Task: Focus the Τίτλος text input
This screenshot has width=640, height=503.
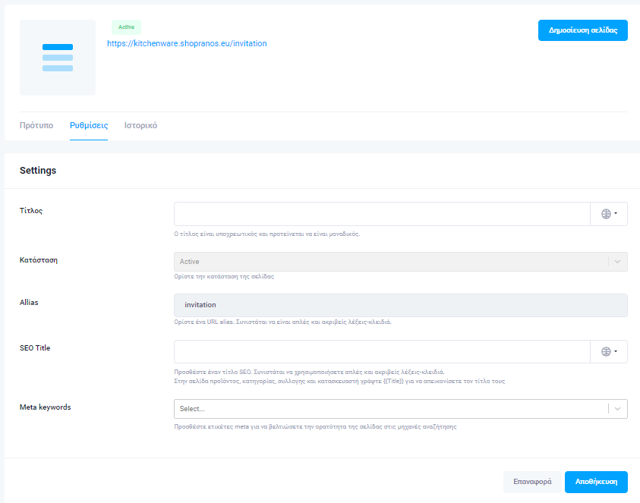Action: pos(381,214)
